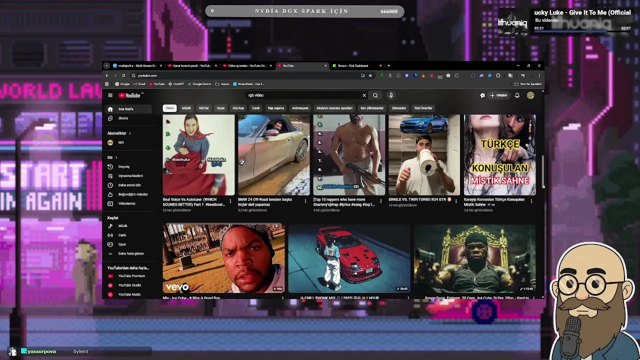The image size is (640, 360).
Task: Select the Tümü filter chip
Action: click(x=170, y=108)
